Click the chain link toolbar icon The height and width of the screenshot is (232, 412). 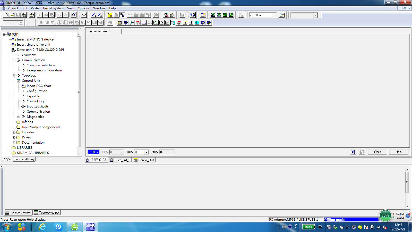[84, 15]
